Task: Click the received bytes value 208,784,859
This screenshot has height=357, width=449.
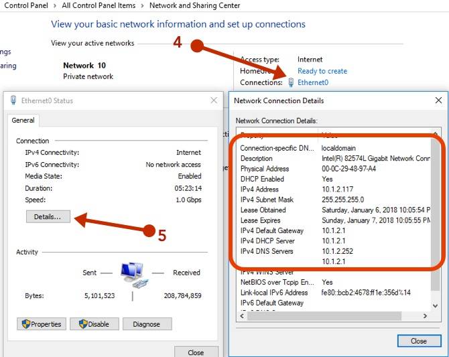Action: tap(183, 296)
